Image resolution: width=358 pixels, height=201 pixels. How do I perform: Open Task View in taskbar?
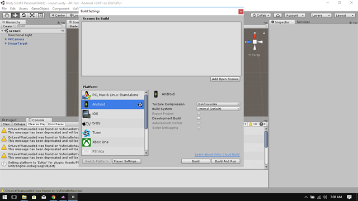[x=14, y=197]
